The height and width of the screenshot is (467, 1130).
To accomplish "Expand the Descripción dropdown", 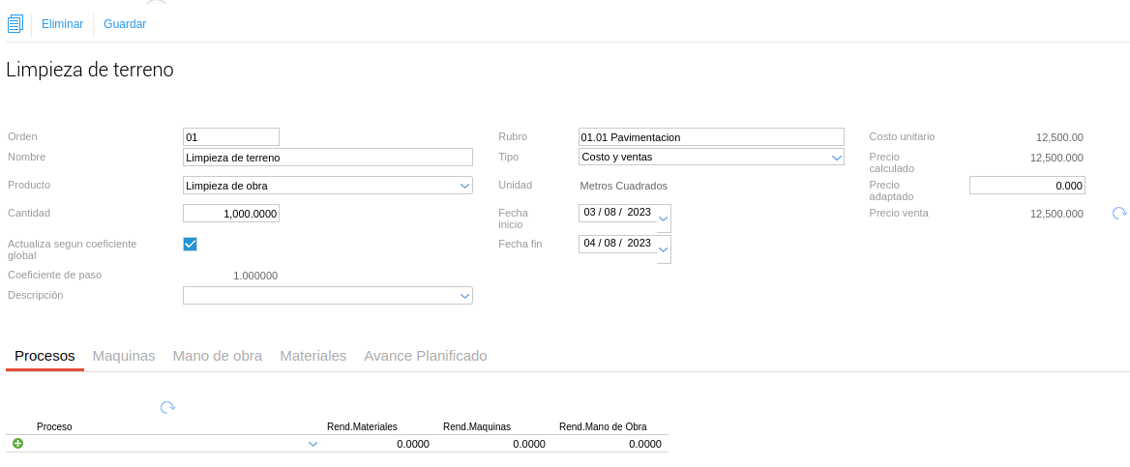I will [464, 296].
